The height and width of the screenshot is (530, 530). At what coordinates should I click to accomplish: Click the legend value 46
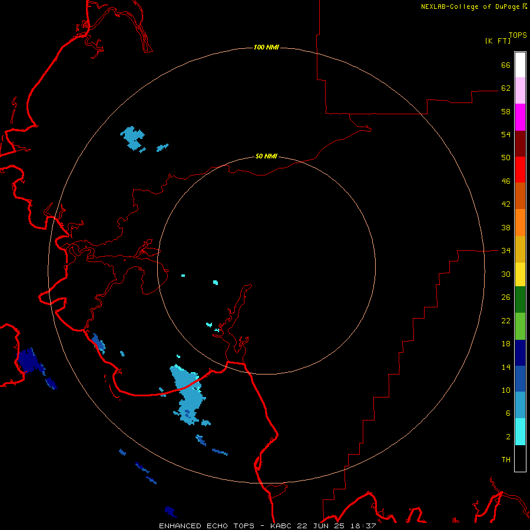[x=506, y=181]
